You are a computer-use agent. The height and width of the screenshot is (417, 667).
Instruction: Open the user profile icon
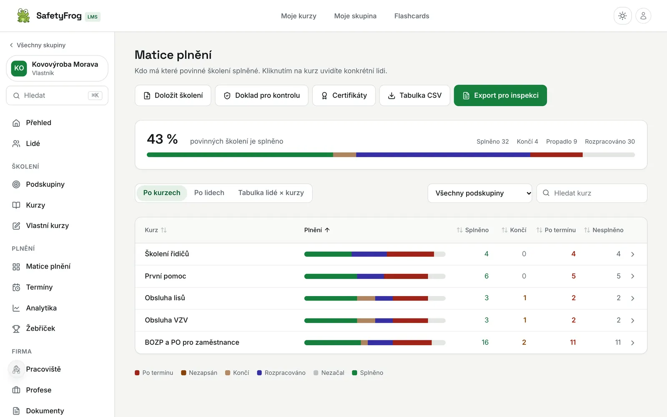[643, 16]
